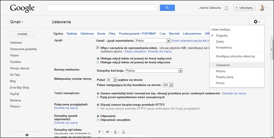Open the Polska country code dropdown
Screen dimensions: 274x138
154,71
